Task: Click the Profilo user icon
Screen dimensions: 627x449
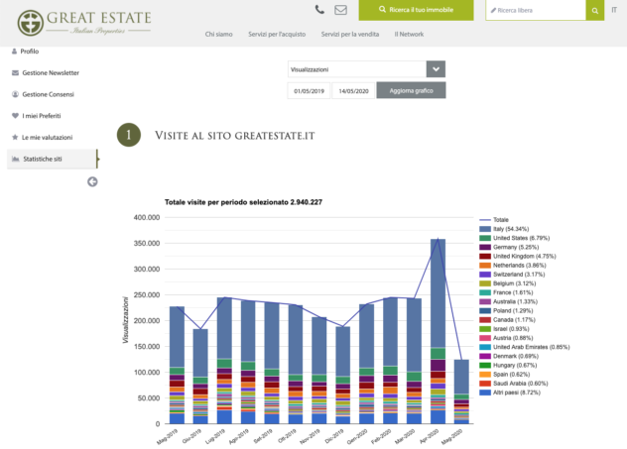Action: (15, 52)
